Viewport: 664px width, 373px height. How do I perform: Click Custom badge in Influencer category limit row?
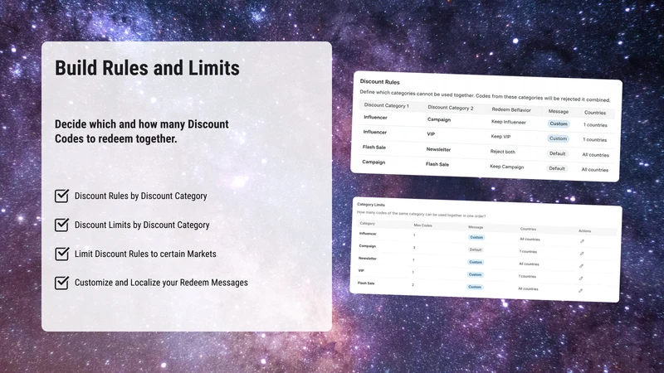(x=476, y=237)
